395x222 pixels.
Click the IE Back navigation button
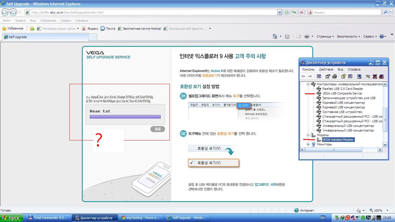[5, 12]
